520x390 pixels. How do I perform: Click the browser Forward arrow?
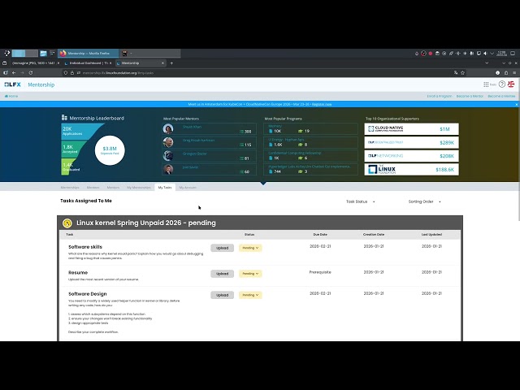[22, 72]
